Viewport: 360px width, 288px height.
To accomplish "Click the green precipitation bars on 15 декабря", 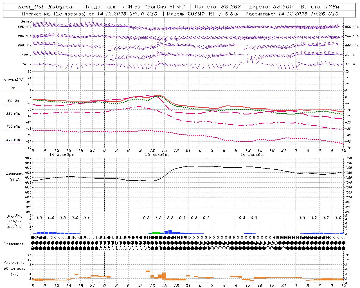I will tap(156, 233).
